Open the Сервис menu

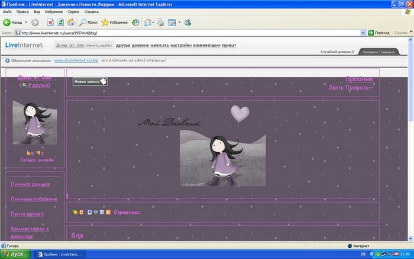(73, 12)
